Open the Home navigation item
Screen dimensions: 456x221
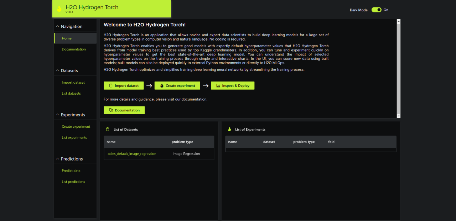(x=67, y=38)
